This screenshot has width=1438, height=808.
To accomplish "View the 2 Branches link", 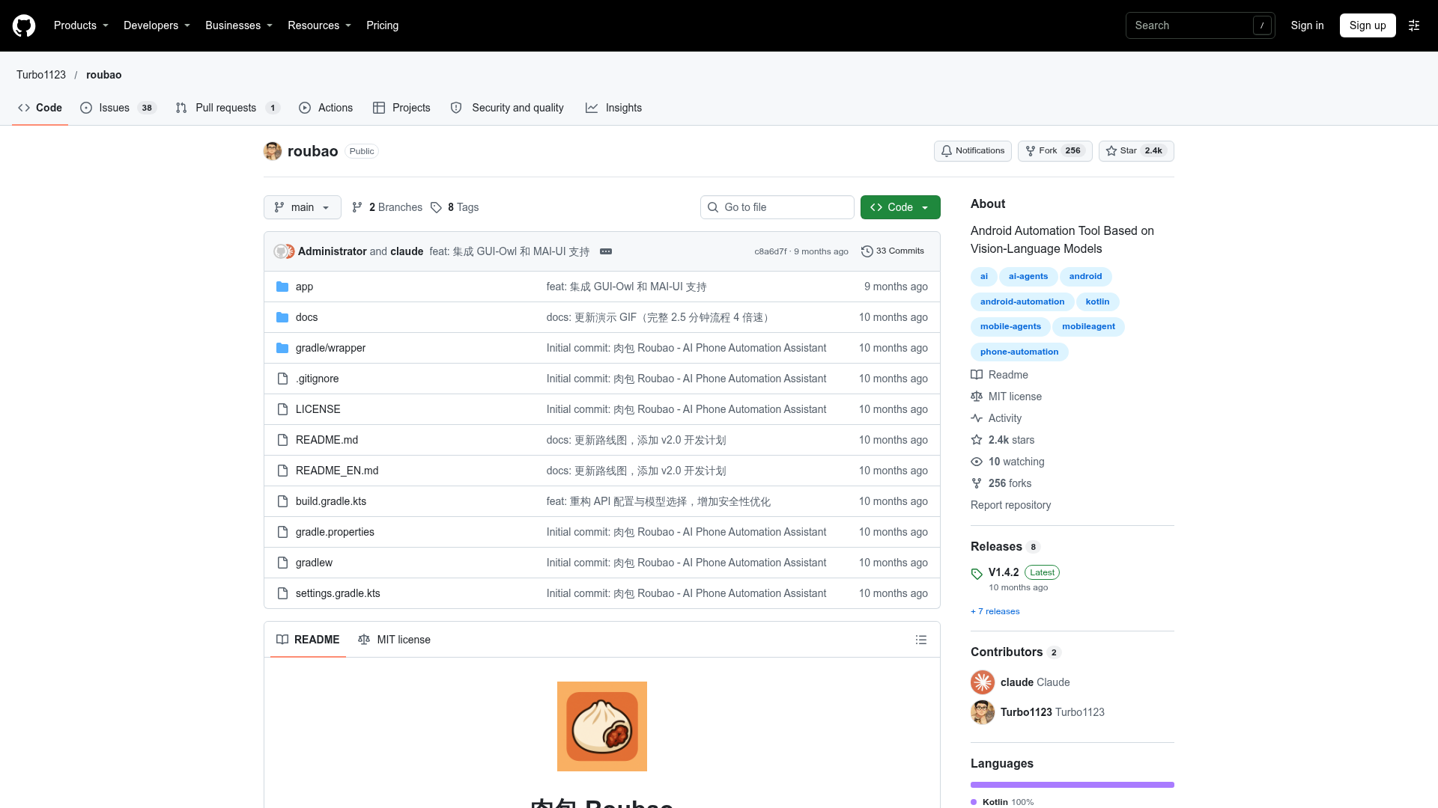I will 387,207.
